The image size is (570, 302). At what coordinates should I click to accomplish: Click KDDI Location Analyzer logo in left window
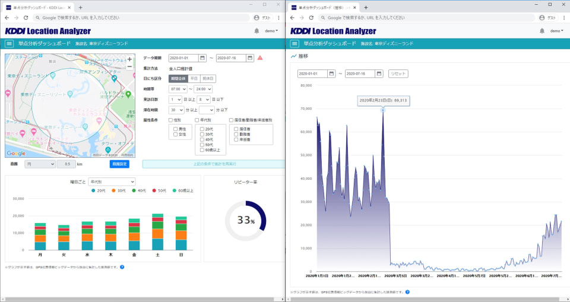point(48,31)
